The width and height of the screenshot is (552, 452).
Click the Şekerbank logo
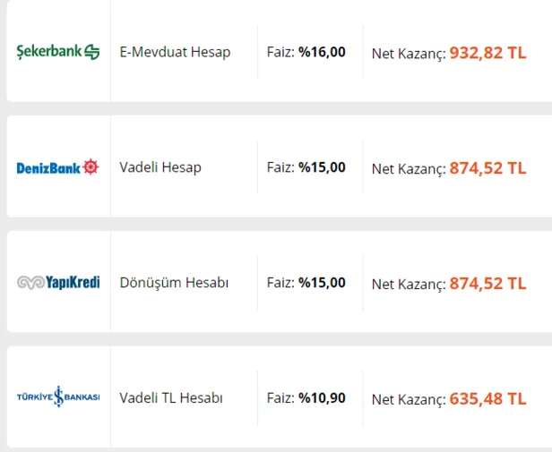pyautogui.click(x=58, y=52)
